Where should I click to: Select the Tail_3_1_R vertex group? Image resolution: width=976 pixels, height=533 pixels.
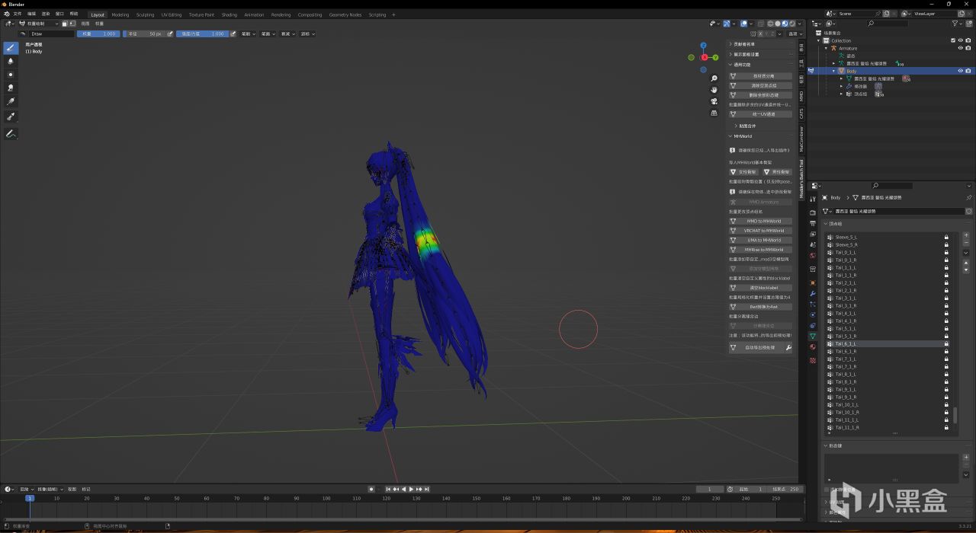(846, 305)
